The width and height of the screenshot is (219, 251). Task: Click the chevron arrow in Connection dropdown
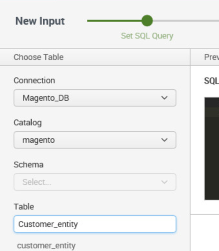164,98
